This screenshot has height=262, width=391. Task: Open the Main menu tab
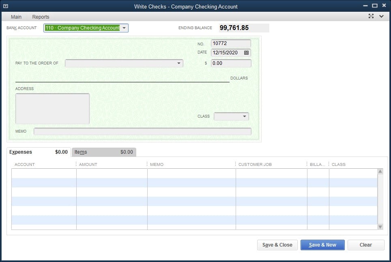click(x=16, y=17)
